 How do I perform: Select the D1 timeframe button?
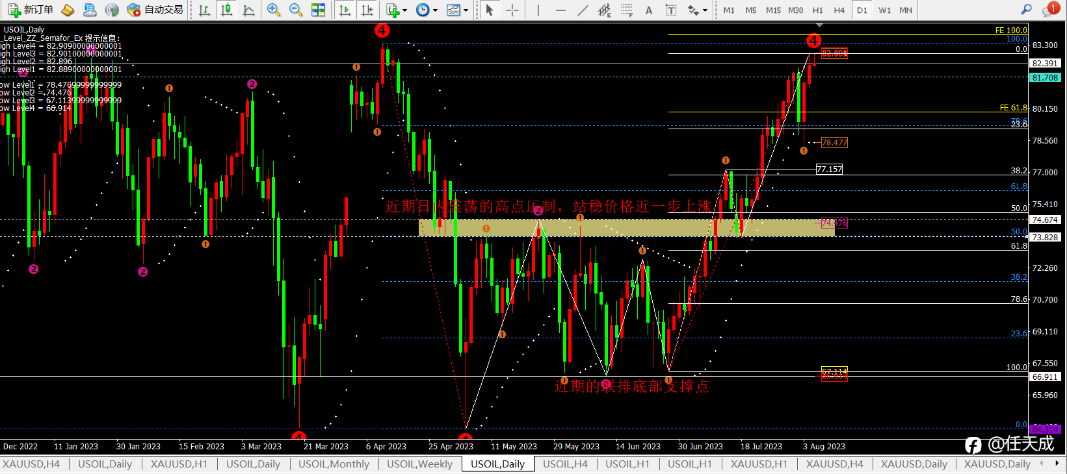(x=862, y=10)
